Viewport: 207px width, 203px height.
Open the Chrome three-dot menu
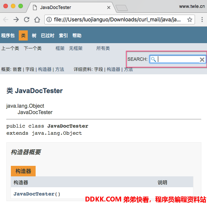click(x=202, y=20)
